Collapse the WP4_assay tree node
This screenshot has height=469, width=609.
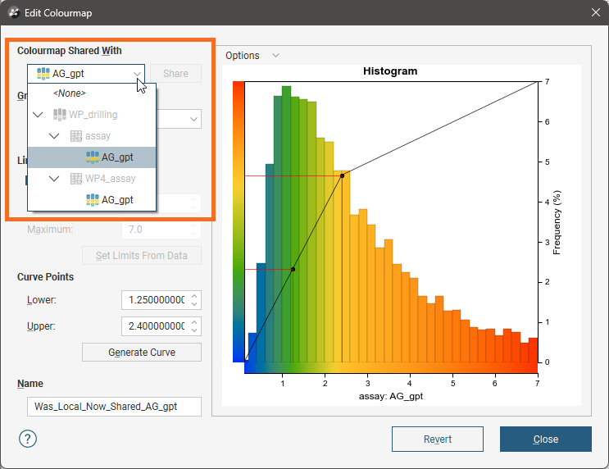pyautogui.click(x=54, y=178)
